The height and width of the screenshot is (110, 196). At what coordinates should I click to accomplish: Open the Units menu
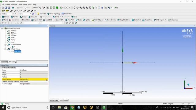click(x=25, y=5)
